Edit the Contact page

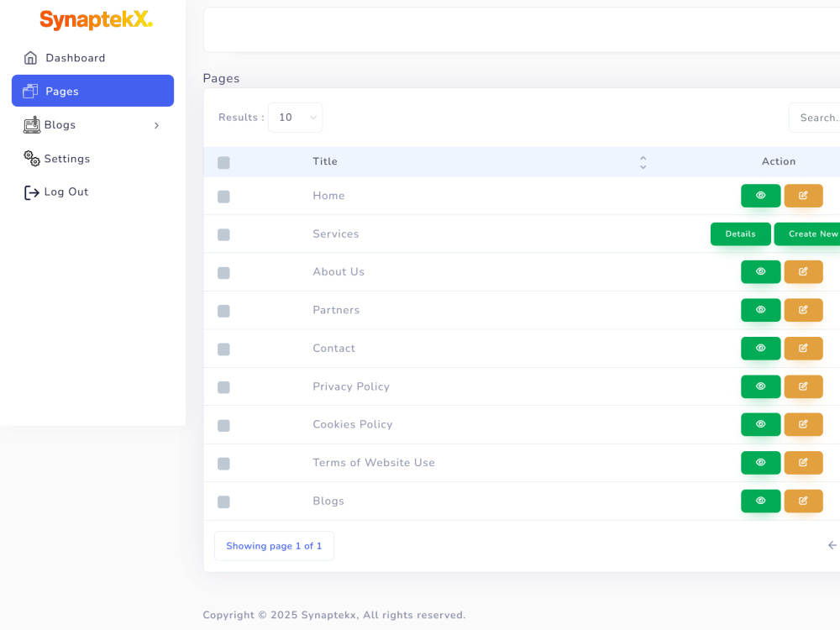(803, 349)
